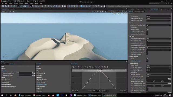Screen dimensions: 173x97
Task: Collapse the Fog section in Level Settings
Action: pyautogui.click(x=129, y=14)
